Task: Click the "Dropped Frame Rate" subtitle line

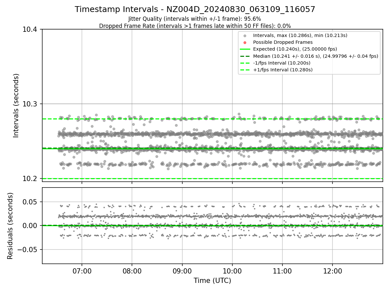Action: [195, 26]
